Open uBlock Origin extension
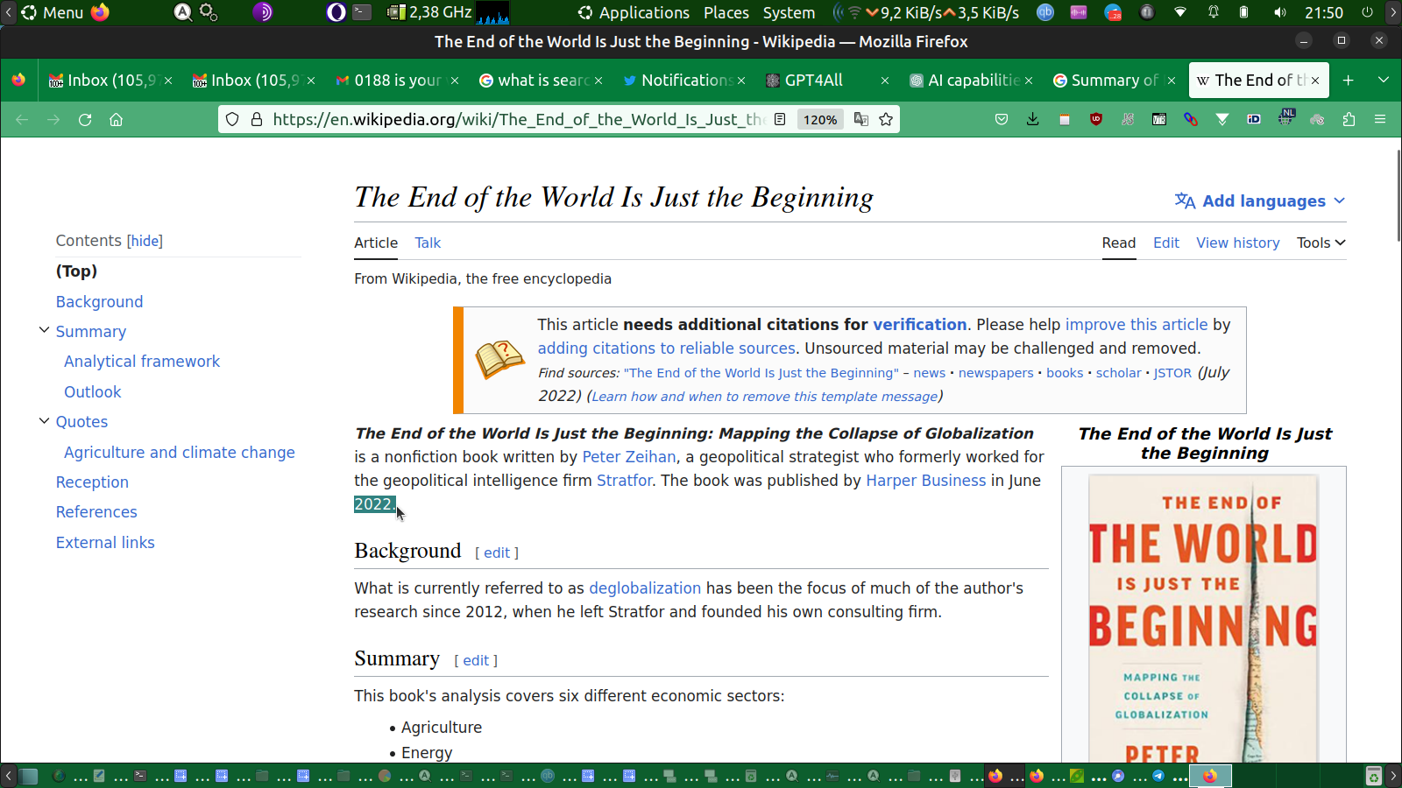The width and height of the screenshot is (1402, 788). tap(1096, 119)
